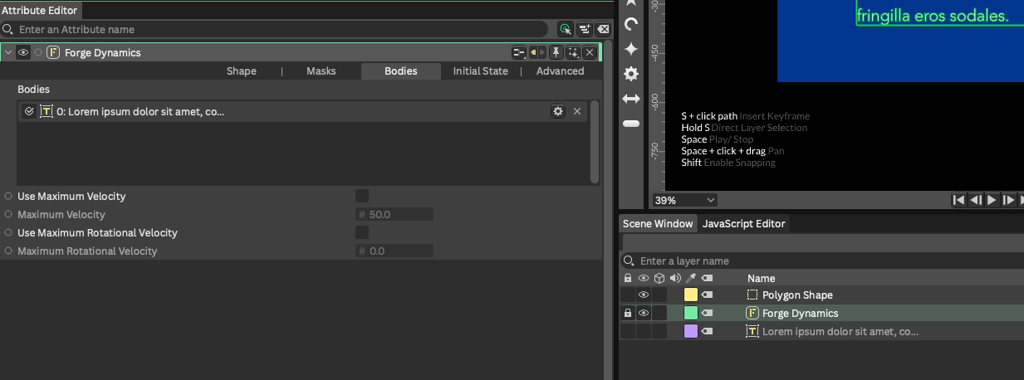Select the Scene Window tab
This screenshot has height=380, width=1024.
[x=658, y=224]
